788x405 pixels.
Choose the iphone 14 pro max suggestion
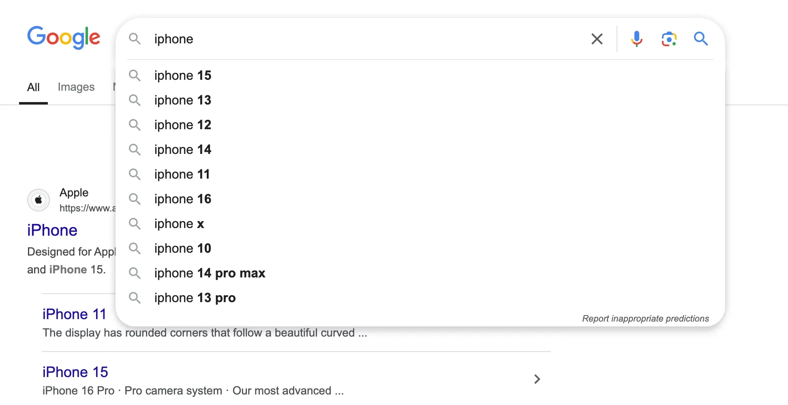pyautogui.click(x=210, y=273)
